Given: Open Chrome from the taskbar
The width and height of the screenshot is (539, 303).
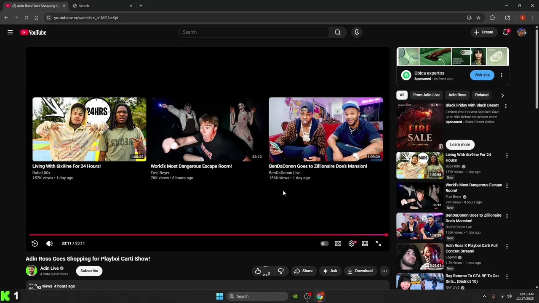Looking at the screenshot, I should click(320, 296).
